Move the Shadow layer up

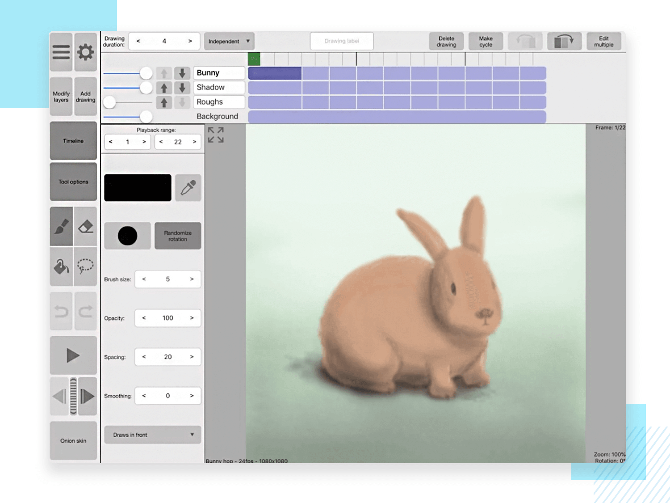pyautogui.click(x=164, y=88)
